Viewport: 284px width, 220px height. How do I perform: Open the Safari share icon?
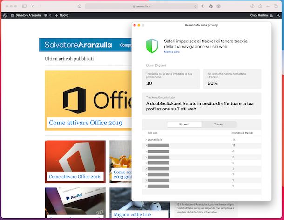(x=260, y=6)
